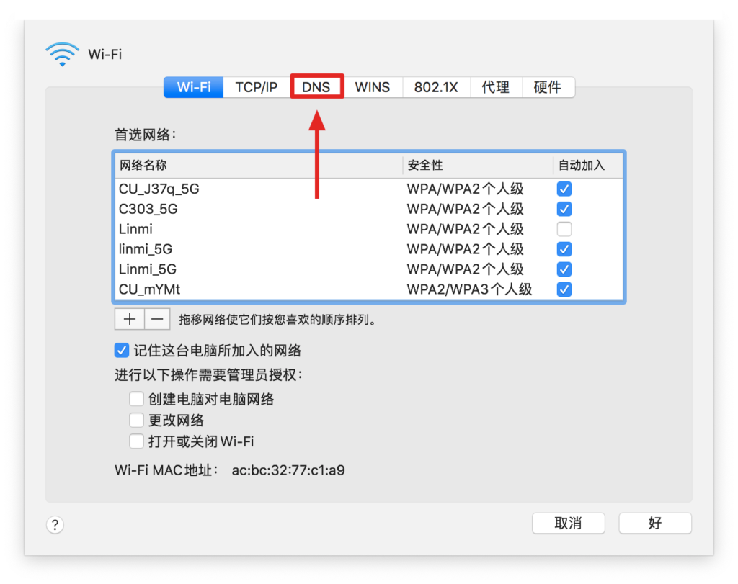Toggle auto-join for CU_mYMt
Image resolution: width=738 pixels, height=584 pixels.
pyautogui.click(x=564, y=289)
